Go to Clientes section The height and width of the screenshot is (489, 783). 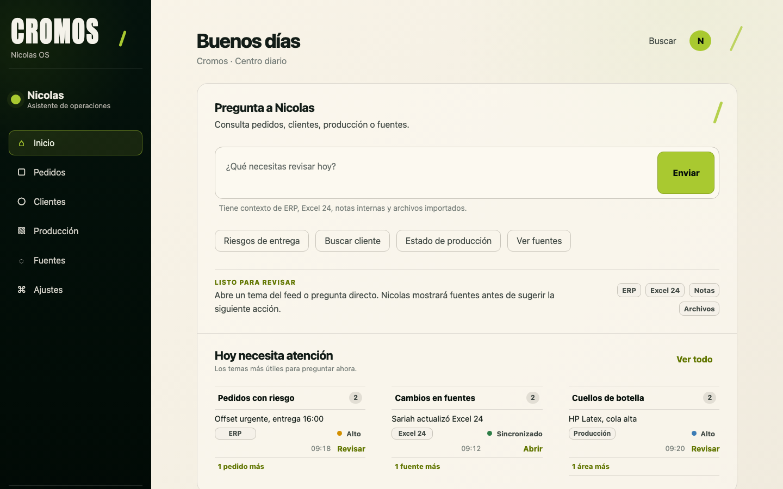[76, 202]
